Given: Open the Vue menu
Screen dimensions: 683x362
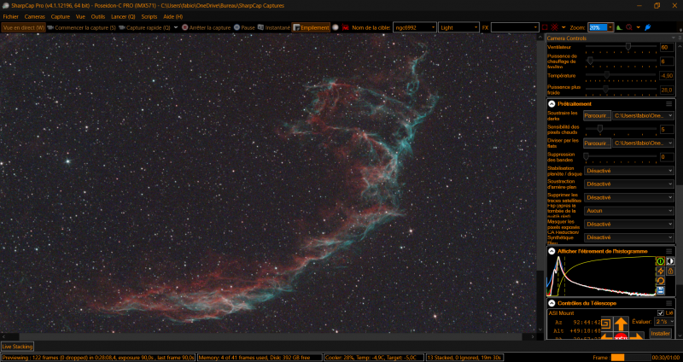Looking at the screenshot, I should pos(80,16).
